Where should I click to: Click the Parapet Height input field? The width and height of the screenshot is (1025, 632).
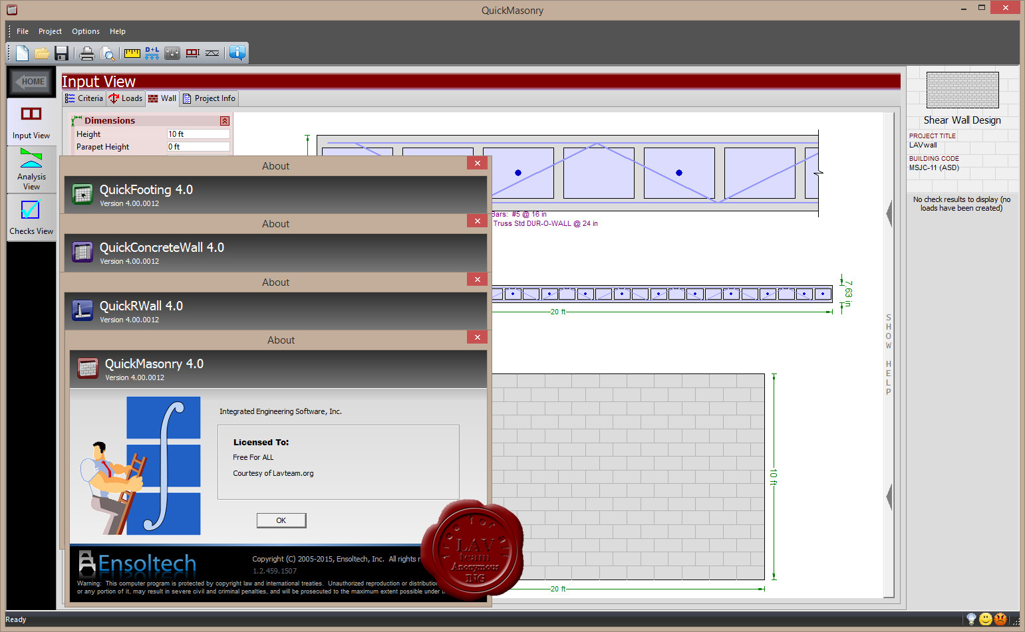(x=198, y=147)
